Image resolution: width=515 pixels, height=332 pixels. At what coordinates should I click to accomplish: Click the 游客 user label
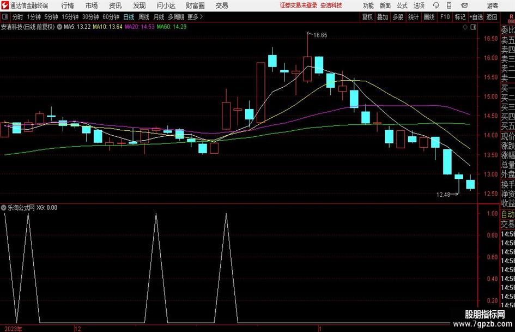pos(492,5)
